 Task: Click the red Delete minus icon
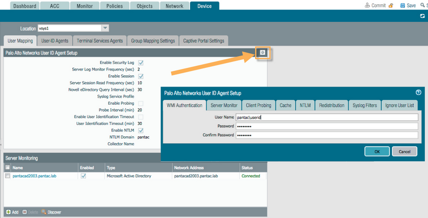click(25, 212)
